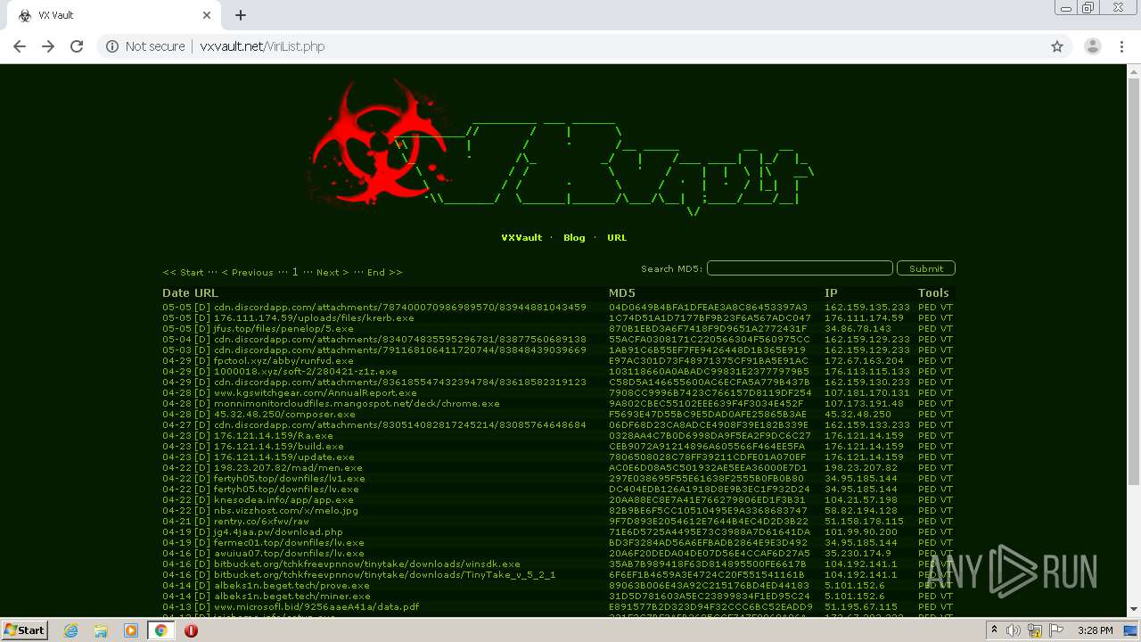
Task: Reload the current page
Action: pyautogui.click(x=77, y=46)
